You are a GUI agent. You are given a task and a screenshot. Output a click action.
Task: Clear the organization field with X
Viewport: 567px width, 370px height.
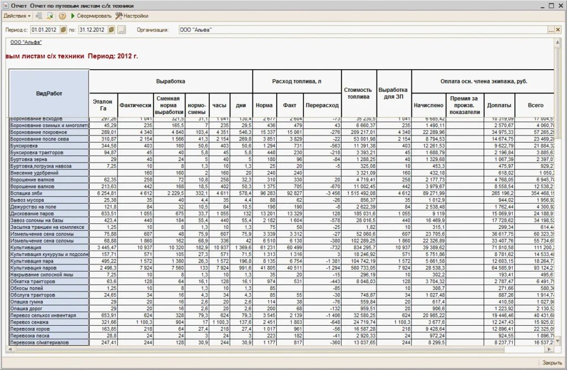pos(558,30)
